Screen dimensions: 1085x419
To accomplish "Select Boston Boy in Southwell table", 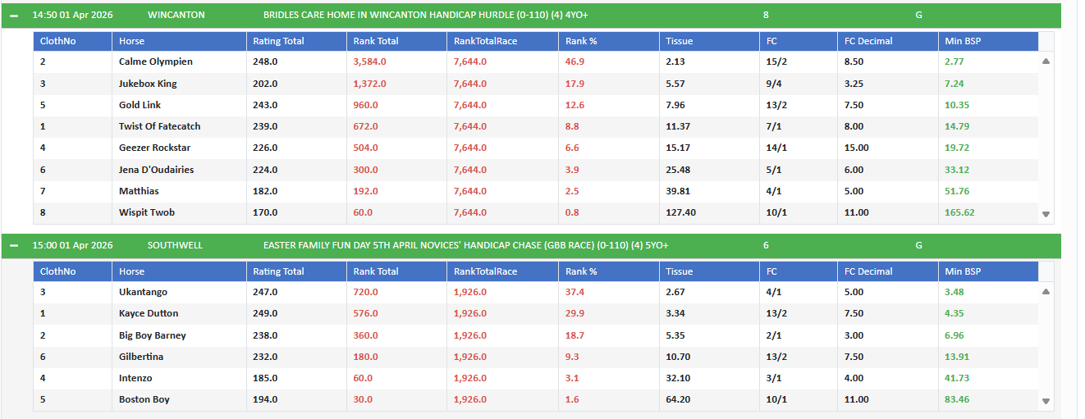I will coord(144,399).
